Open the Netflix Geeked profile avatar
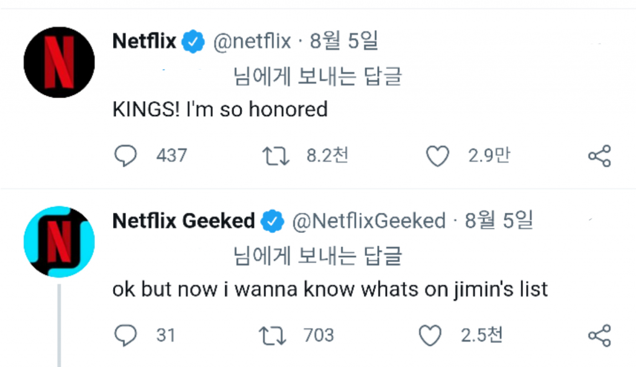The image size is (636, 367). (x=59, y=242)
